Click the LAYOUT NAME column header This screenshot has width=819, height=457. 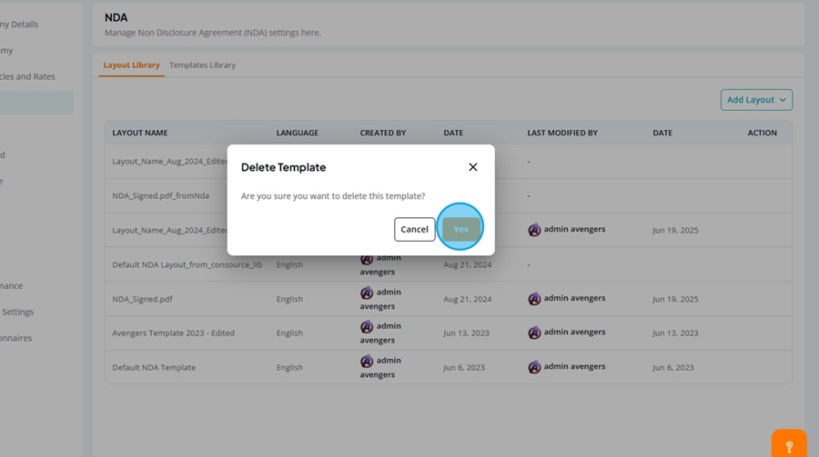pyautogui.click(x=140, y=133)
